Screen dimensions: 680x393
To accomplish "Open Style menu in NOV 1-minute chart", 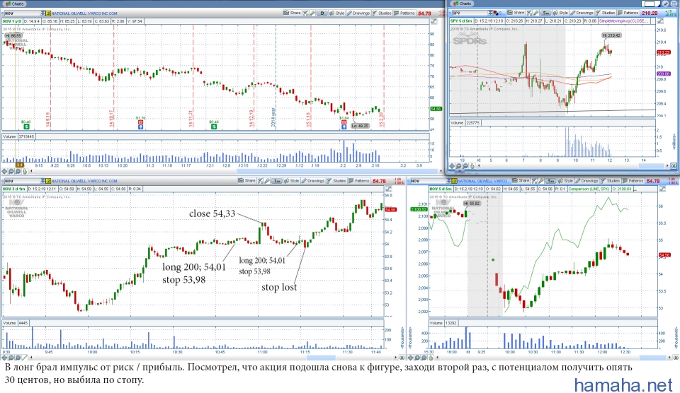I will coord(291,181).
